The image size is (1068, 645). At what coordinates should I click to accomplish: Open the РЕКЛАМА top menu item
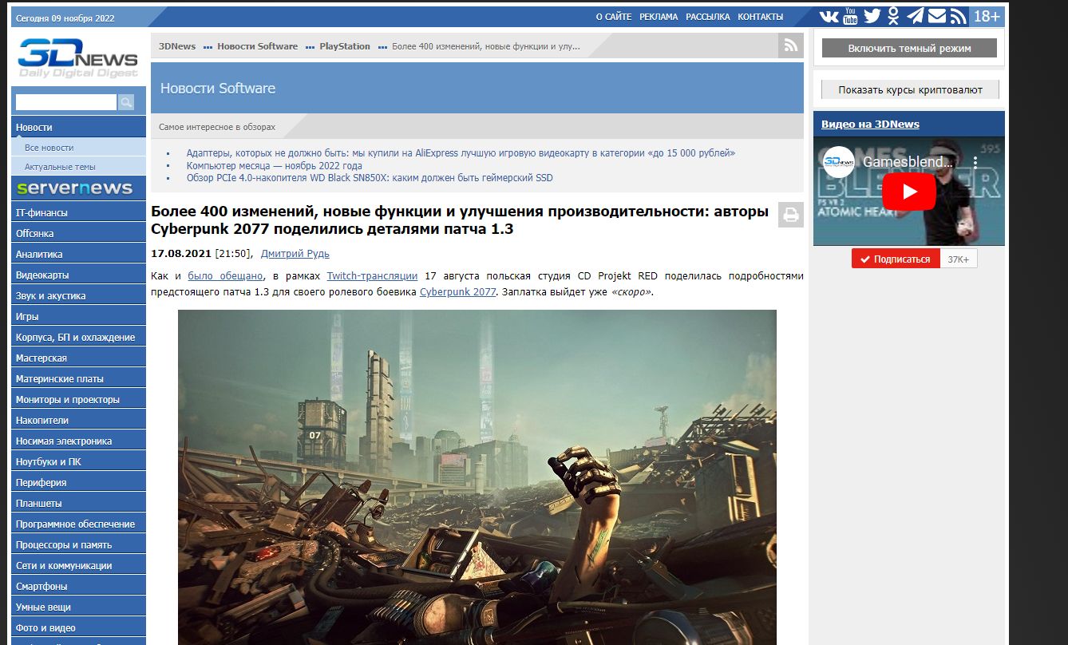[659, 17]
